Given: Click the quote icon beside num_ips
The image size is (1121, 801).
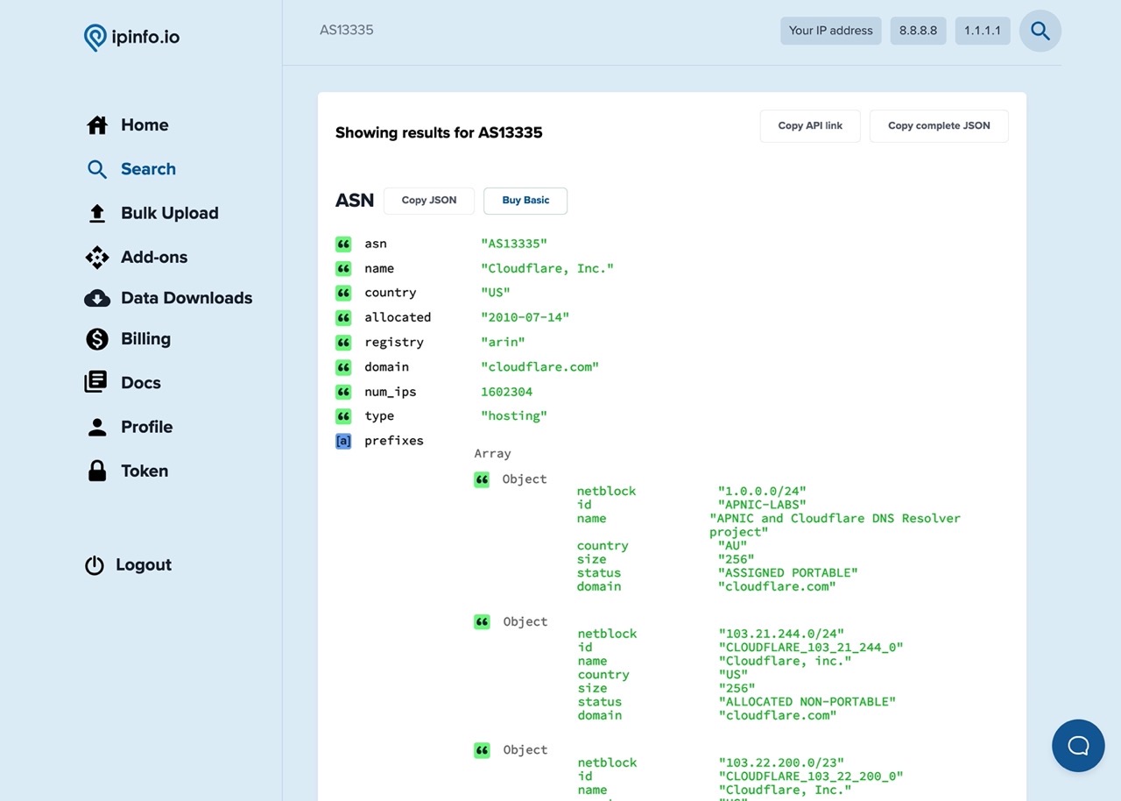Looking at the screenshot, I should click(343, 392).
